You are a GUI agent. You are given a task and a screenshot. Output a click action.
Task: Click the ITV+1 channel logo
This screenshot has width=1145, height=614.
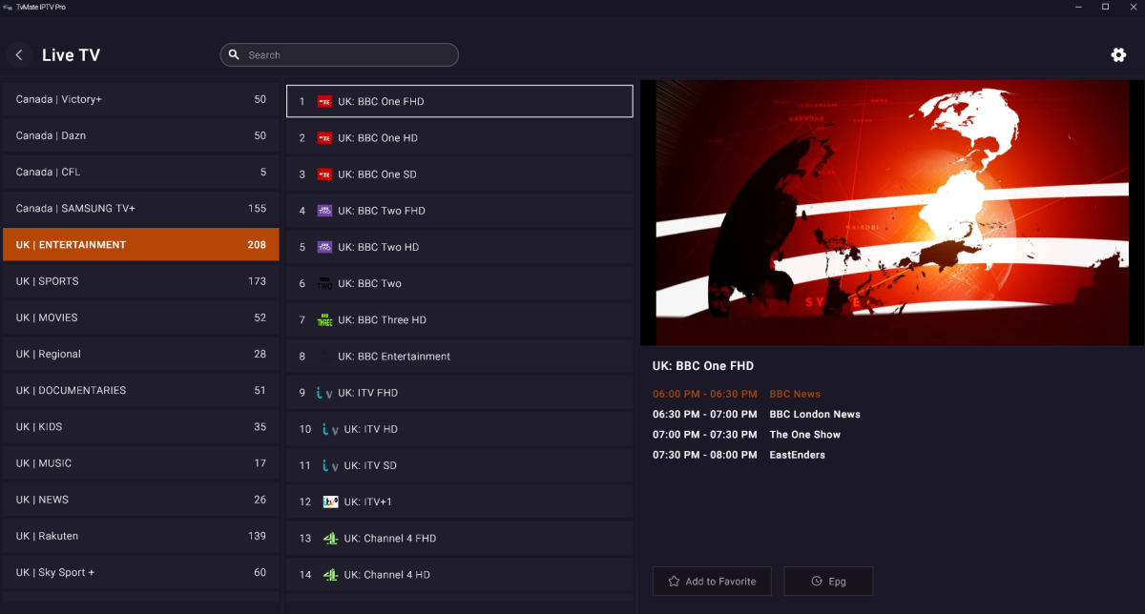pyautogui.click(x=330, y=501)
